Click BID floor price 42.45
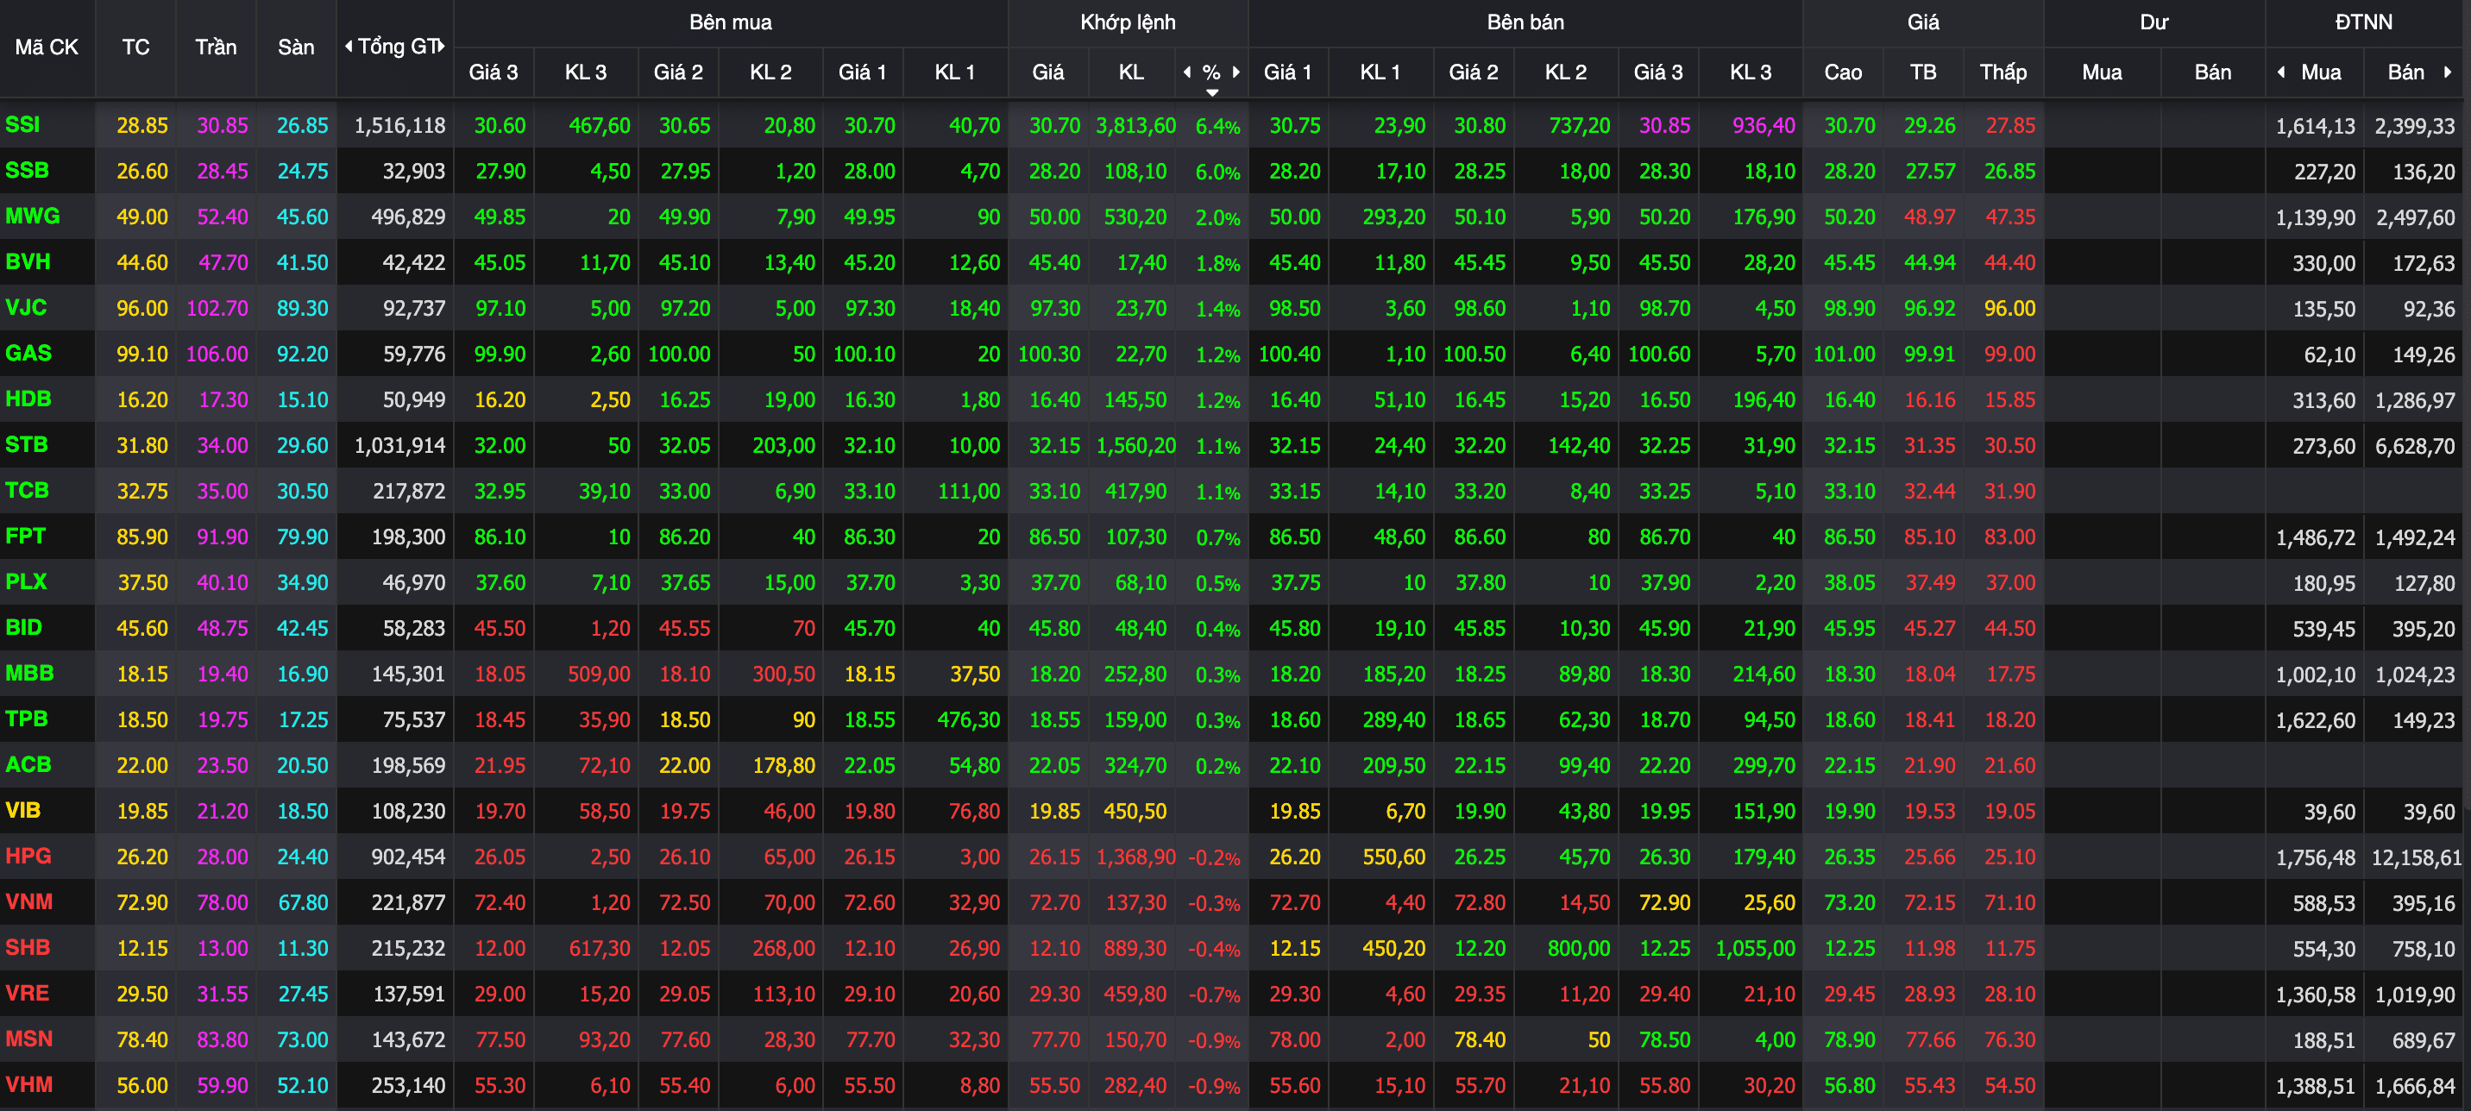The width and height of the screenshot is (2471, 1111). (302, 629)
